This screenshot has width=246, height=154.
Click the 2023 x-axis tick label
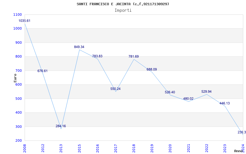225,148
